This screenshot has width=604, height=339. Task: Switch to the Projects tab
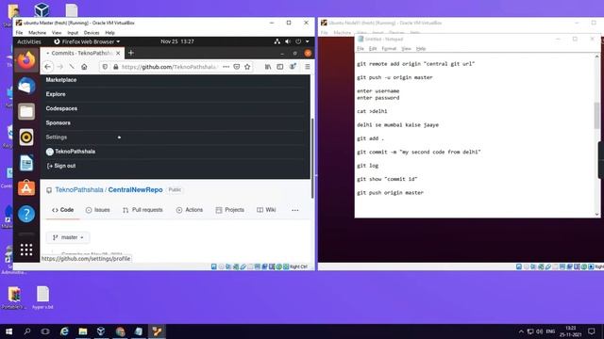point(230,210)
